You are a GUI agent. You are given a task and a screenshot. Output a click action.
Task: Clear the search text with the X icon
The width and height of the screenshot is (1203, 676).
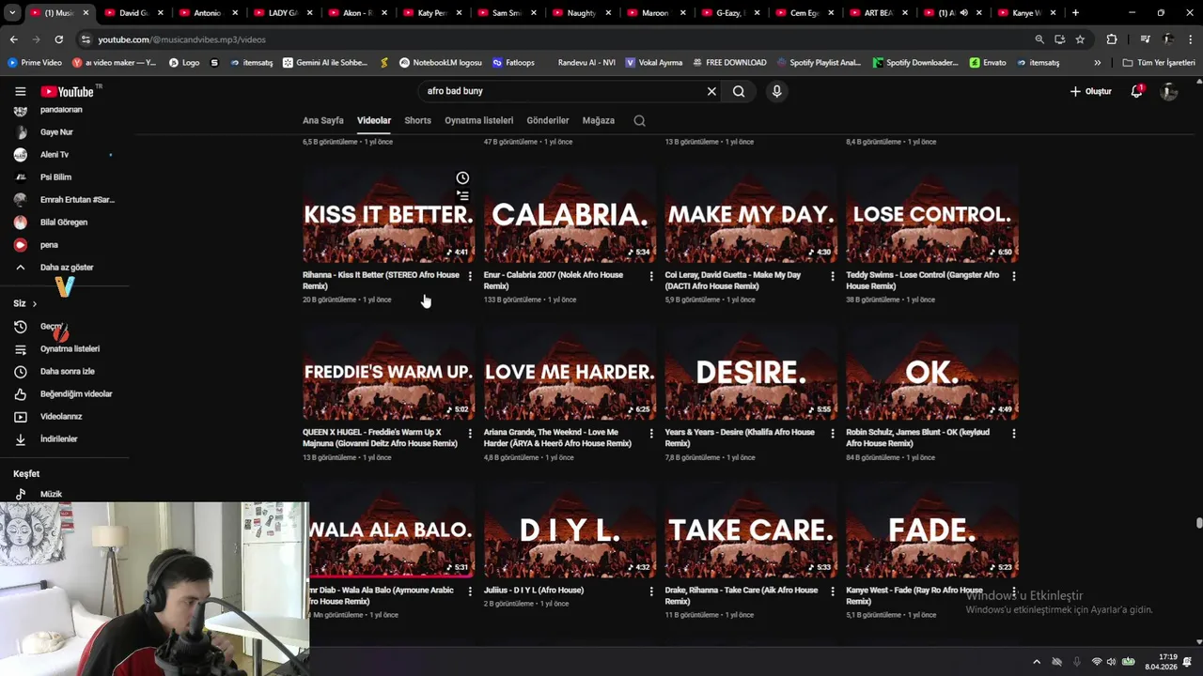tap(711, 91)
